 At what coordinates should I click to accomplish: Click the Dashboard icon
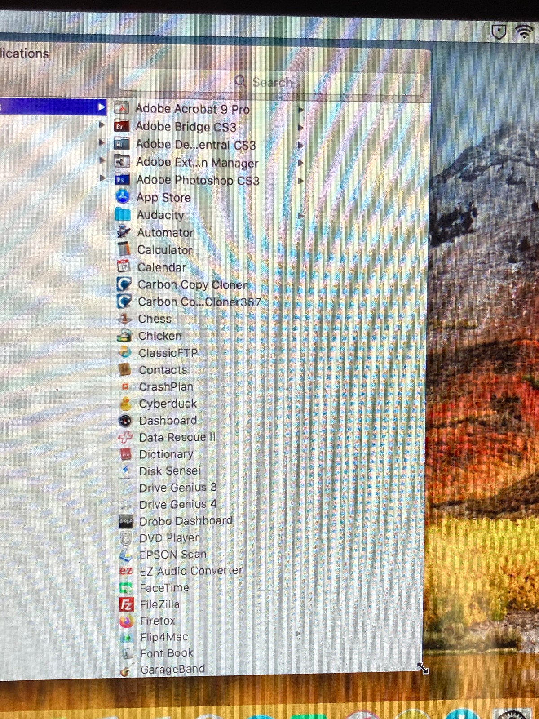tap(125, 420)
